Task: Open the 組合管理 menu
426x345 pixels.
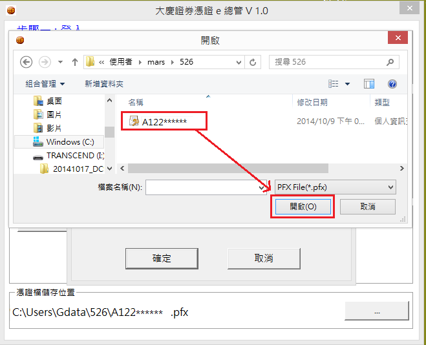Action: click(45, 84)
